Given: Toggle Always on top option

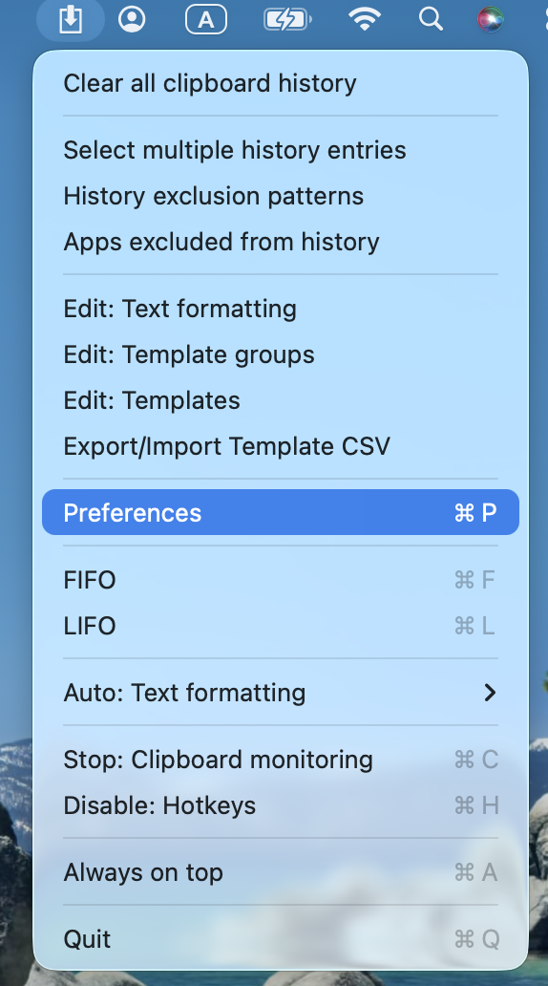Looking at the screenshot, I should click(x=281, y=872).
